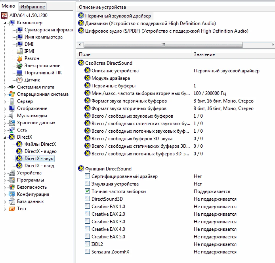Open Файлы DirectX icon

[x=19, y=144]
